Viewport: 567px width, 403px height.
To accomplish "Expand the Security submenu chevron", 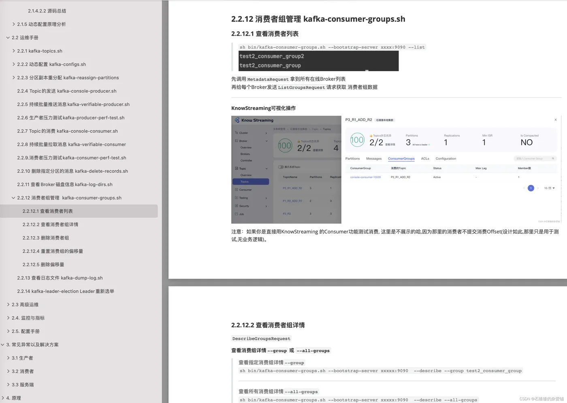I will (x=266, y=206).
